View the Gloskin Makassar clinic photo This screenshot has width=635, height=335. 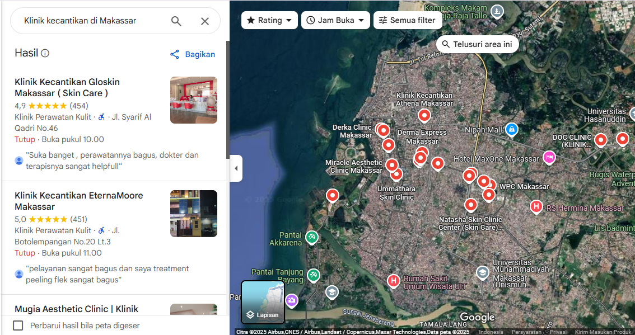(x=194, y=100)
